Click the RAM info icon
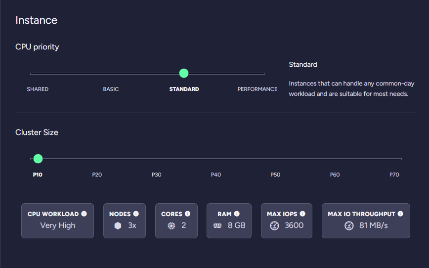 click(237, 214)
